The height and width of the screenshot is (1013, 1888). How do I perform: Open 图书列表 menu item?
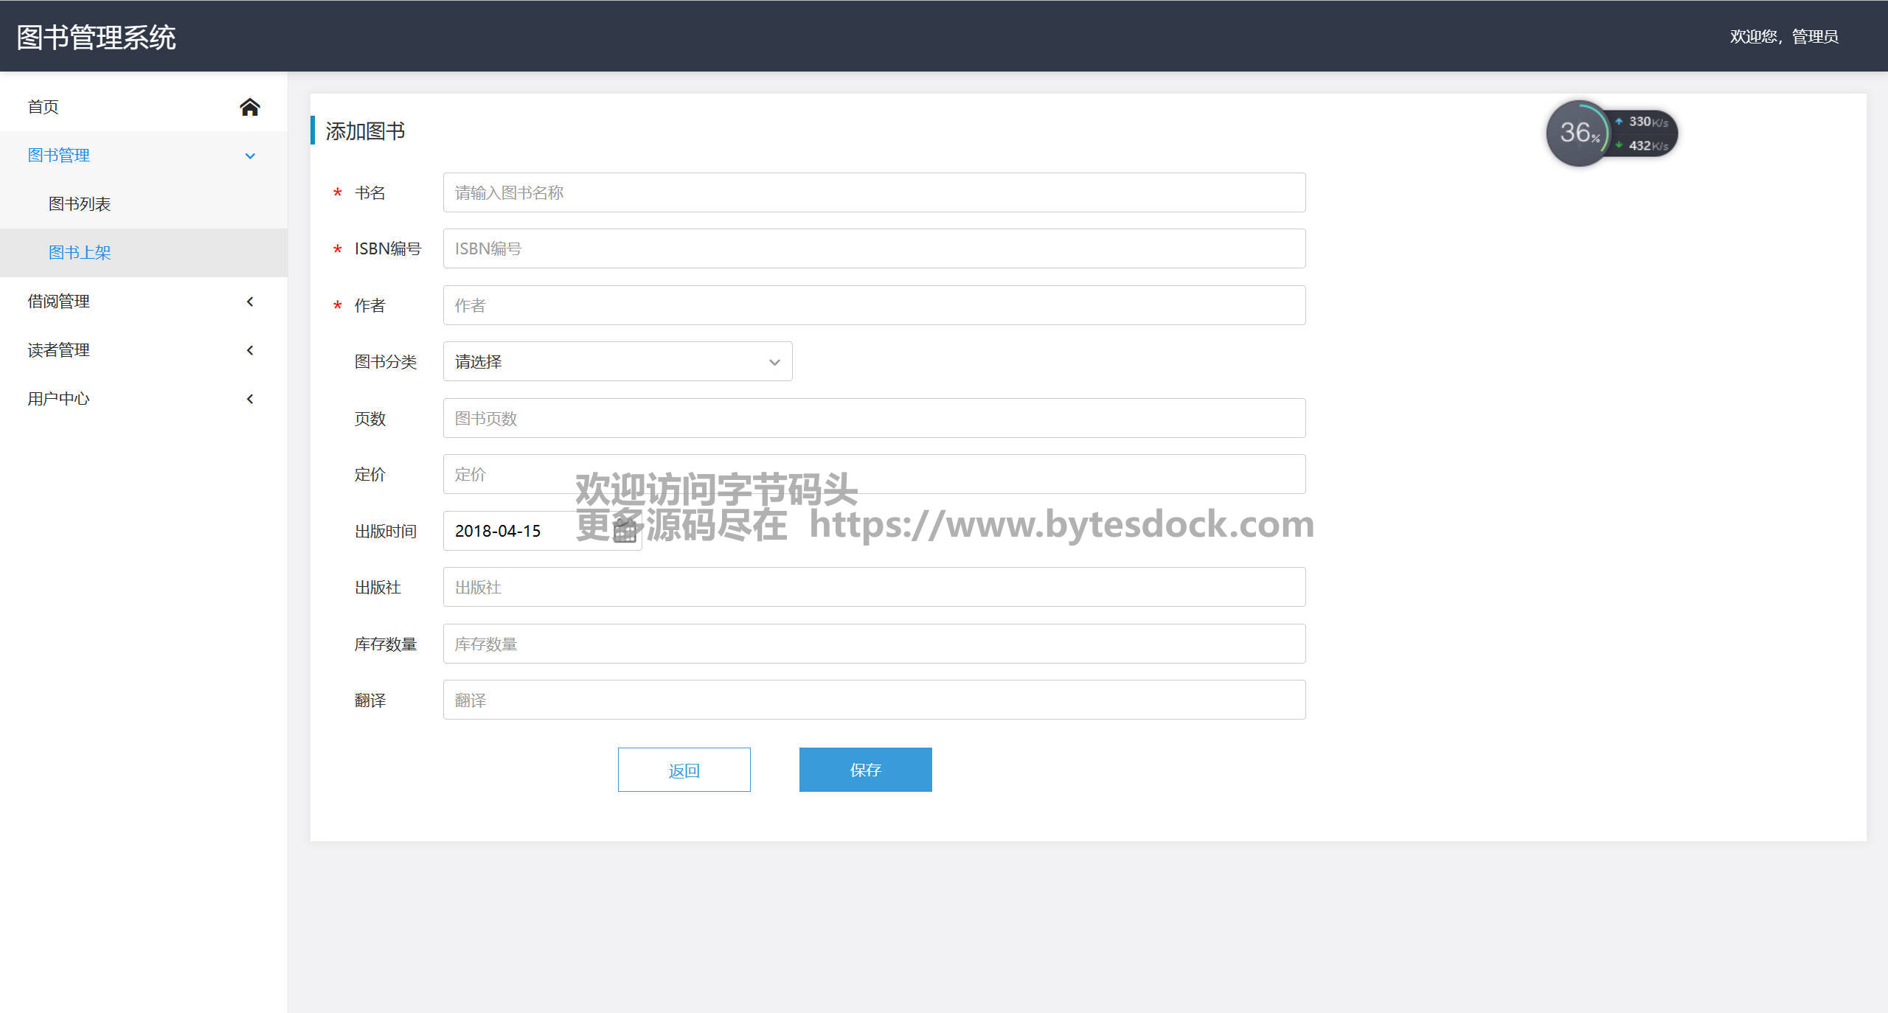[x=80, y=204]
